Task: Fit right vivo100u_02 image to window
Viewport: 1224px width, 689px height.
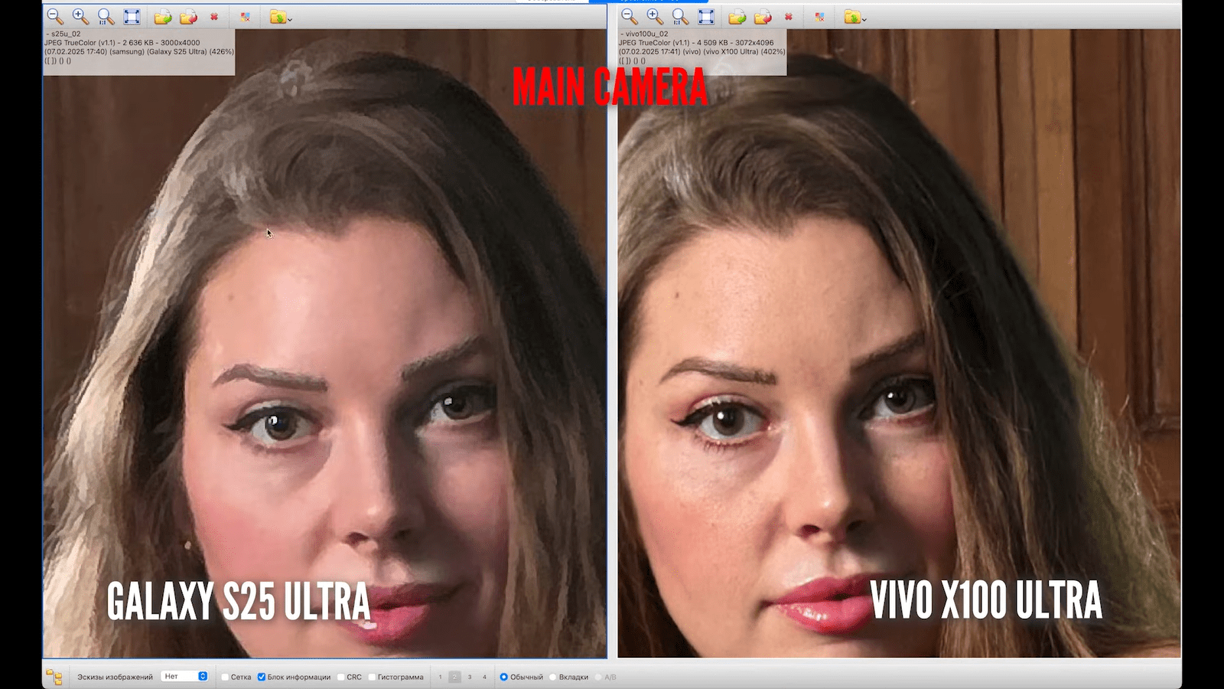Action: click(x=706, y=16)
